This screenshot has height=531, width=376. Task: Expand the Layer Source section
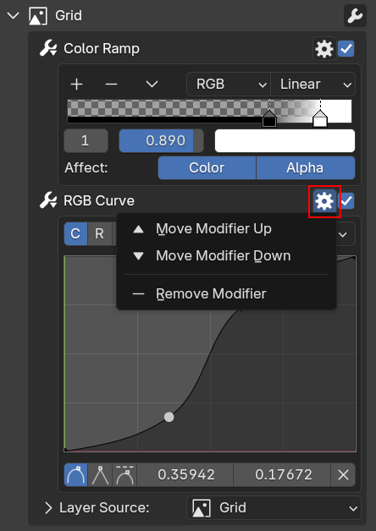coord(48,507)
